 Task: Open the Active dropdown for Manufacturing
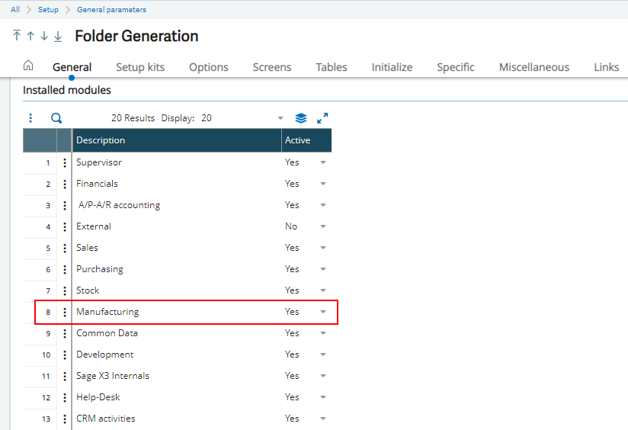click(323, 312)
